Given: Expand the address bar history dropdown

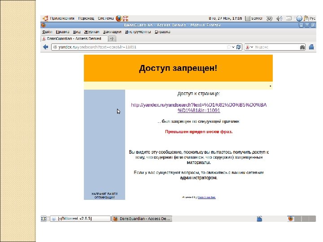Looking at the screenshot, I should [233, 47].
